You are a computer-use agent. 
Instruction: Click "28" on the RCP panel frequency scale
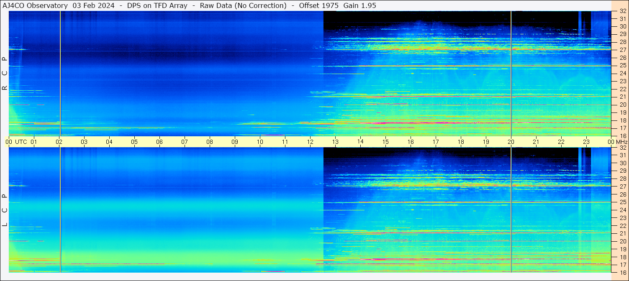click(x=622, y=42)
